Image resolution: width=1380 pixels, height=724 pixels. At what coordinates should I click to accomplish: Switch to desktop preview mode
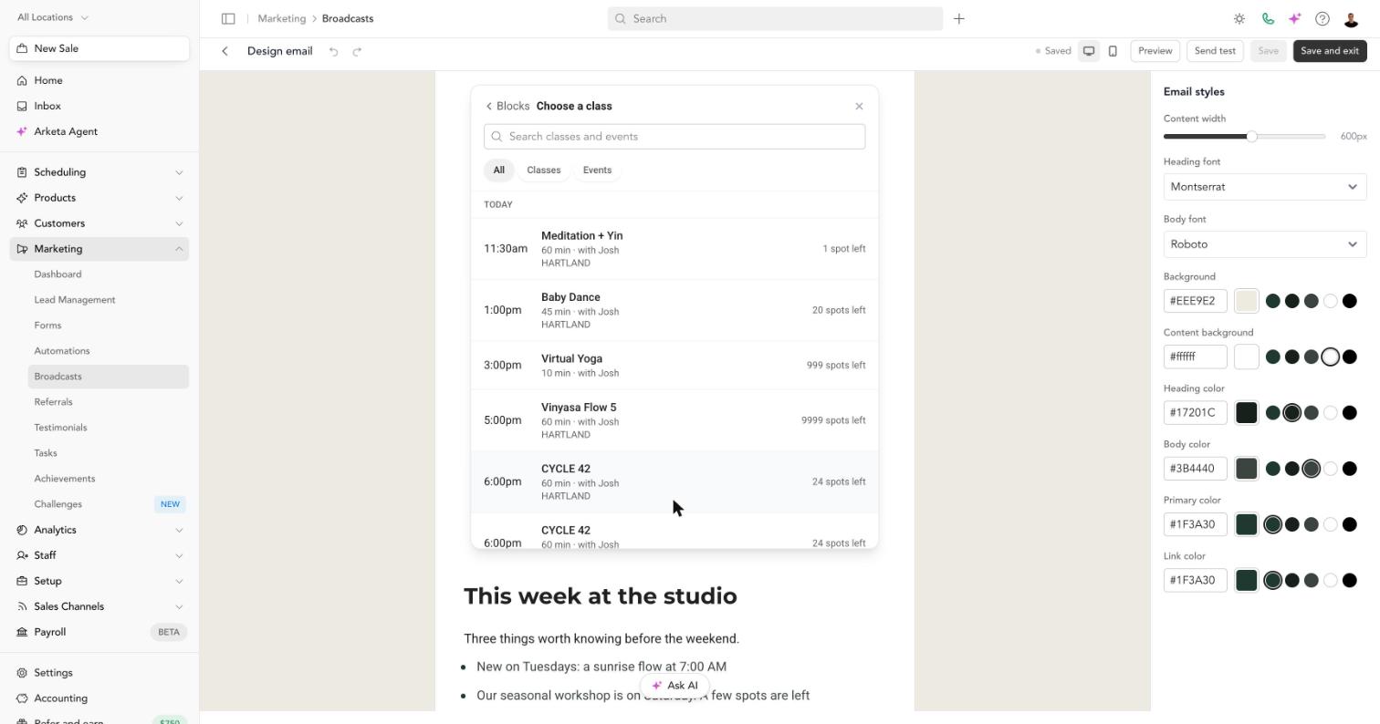pos(1089,51)
